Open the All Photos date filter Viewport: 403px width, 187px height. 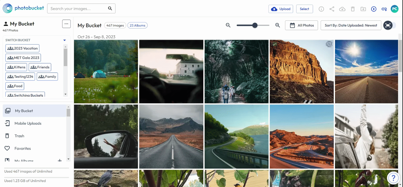(x=302, y=25)
